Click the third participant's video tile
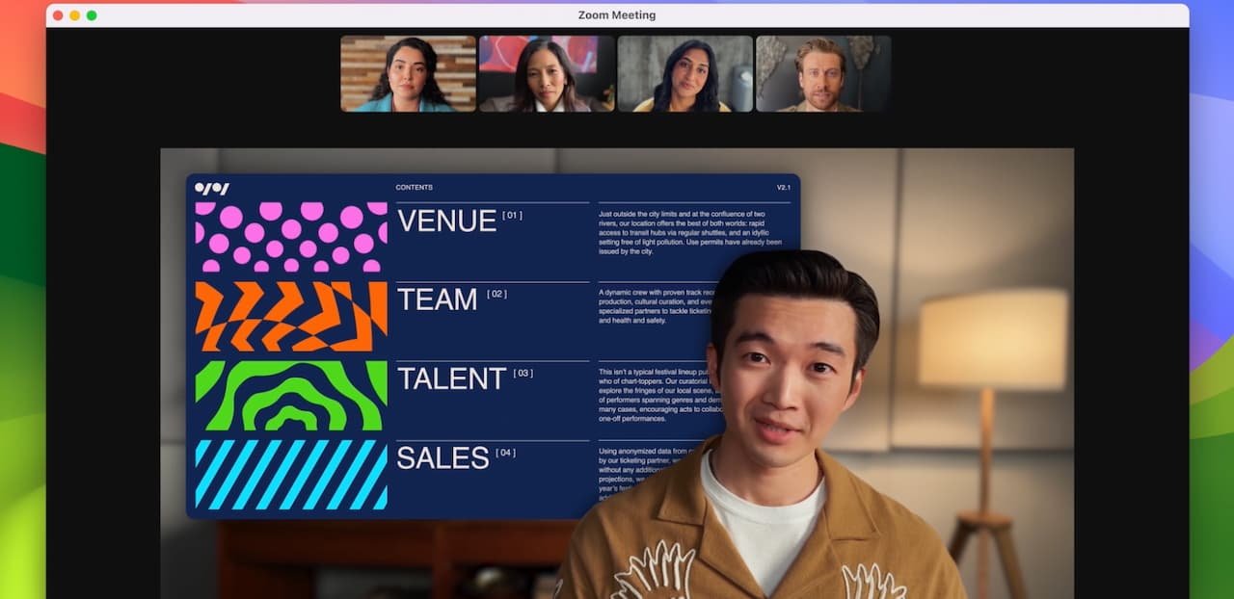The height and width of the screenshot is (599, 1234). pyautogui.click(x=684, y=71)
